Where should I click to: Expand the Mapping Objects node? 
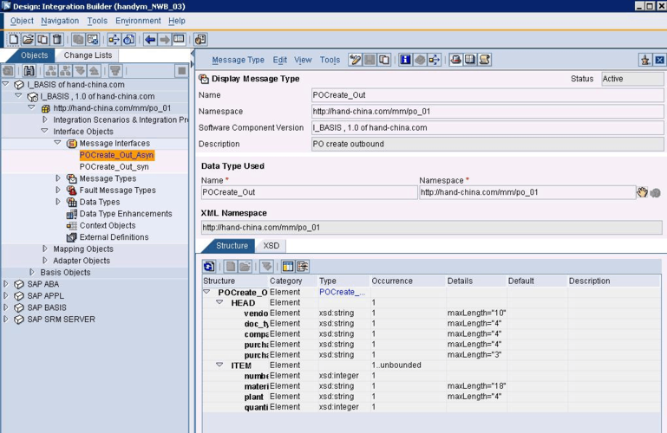(44, 249)
